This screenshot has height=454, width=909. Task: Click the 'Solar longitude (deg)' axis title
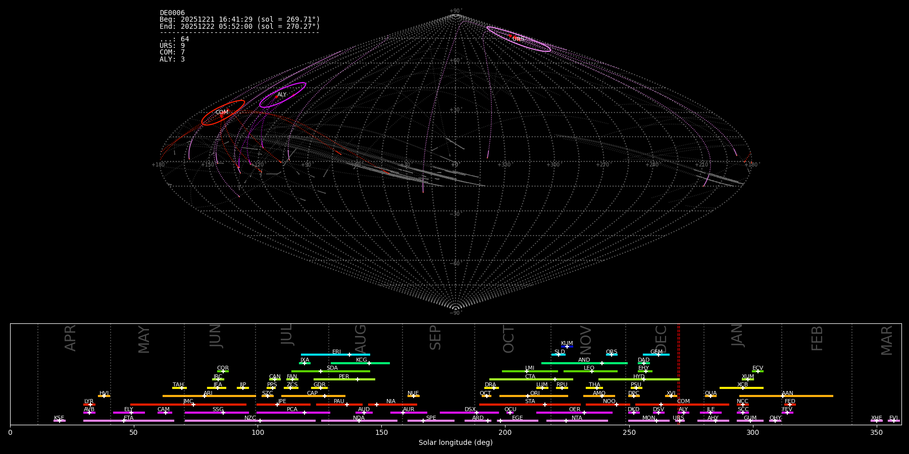pos(456,443)
